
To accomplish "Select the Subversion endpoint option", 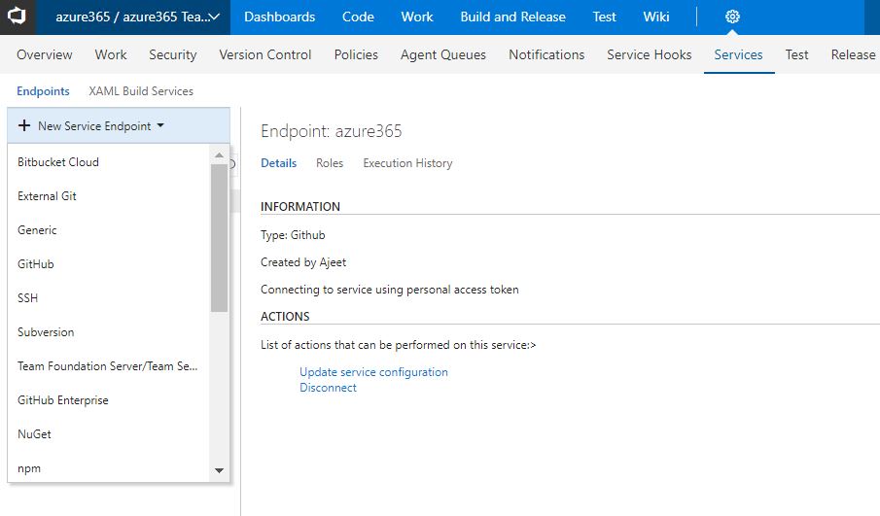I will pyautogui.click(x=46, y=332).
